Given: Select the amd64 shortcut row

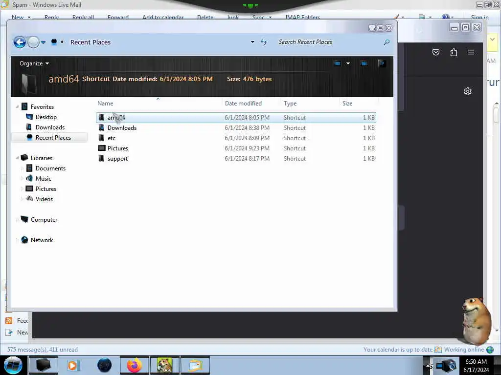Looking at the screenshot, I should click(236, 118).
